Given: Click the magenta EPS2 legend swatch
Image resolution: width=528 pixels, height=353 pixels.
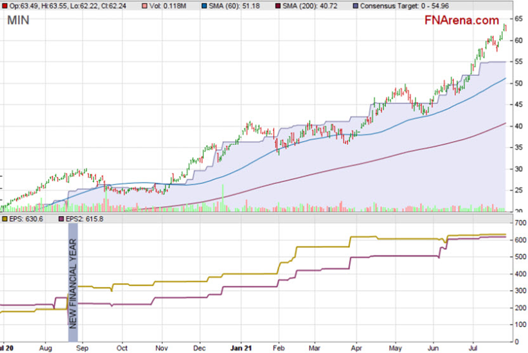Looking at the screenshot, I should [62, 219].
